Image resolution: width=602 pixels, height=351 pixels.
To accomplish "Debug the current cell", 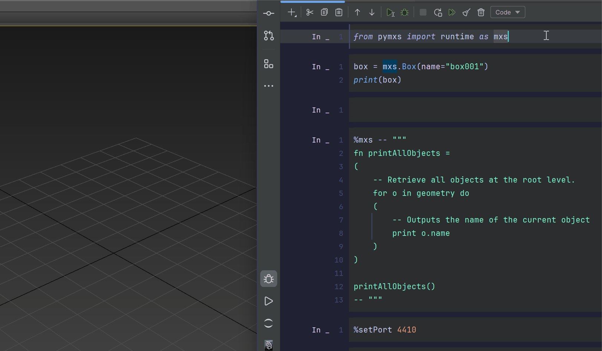I will pos(405,12).
